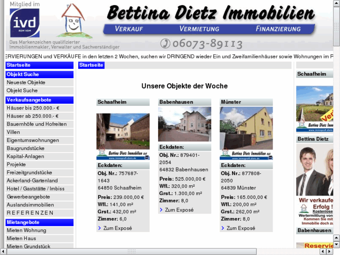The image size is (340, 255).
Task: Open Zum Exposé for Münster property
Action: (241, 228)
